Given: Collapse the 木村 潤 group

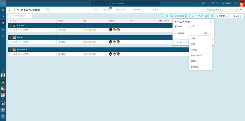Looking at the screenshot, I should pyautogui.click(x=10, y=37).
